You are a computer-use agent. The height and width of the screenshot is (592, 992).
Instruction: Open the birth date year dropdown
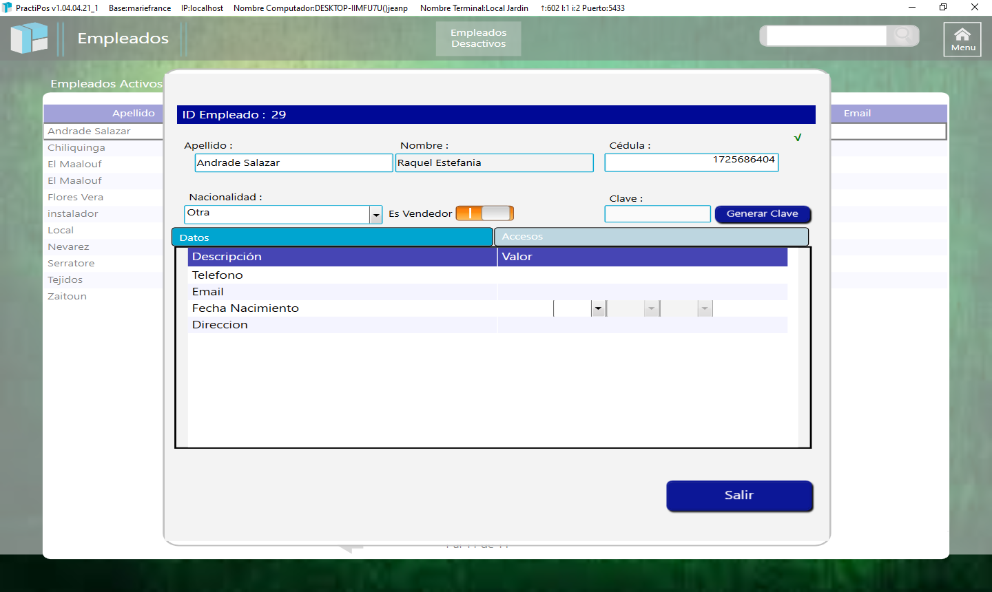[704, 308]
